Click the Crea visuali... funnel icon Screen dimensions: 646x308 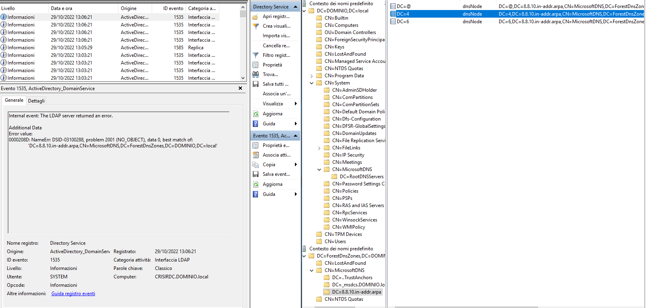255,26
